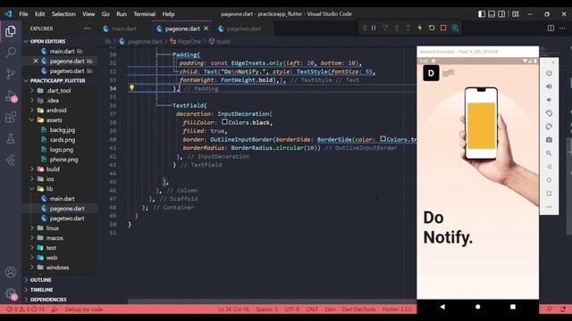Image resolution: width=572 pixels, height=321 pixels.
Task: Take emulator screenshot with camera icon
Action: point(549,140)
